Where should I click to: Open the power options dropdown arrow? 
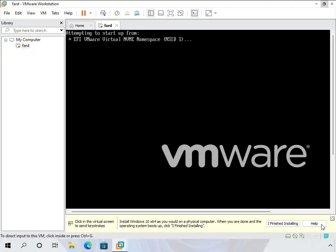[x=91, y=13]
